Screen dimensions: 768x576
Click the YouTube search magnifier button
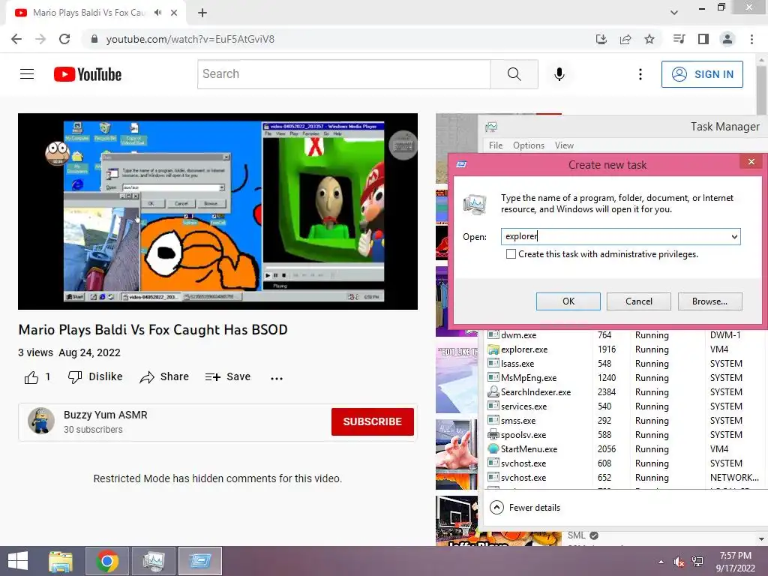(514, 74)
